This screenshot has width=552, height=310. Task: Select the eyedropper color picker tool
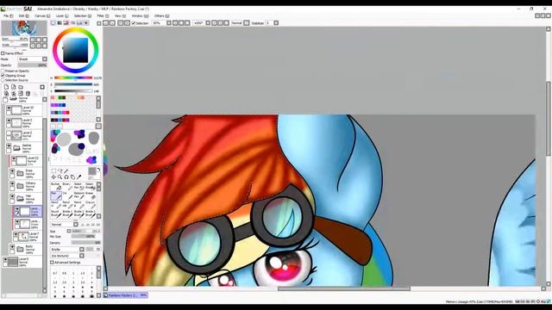coord(78,177)
